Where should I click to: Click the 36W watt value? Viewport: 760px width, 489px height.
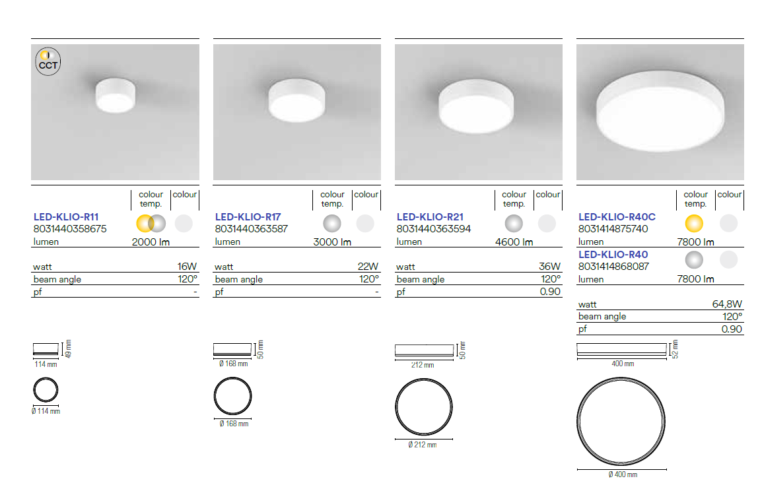point(549,267)
